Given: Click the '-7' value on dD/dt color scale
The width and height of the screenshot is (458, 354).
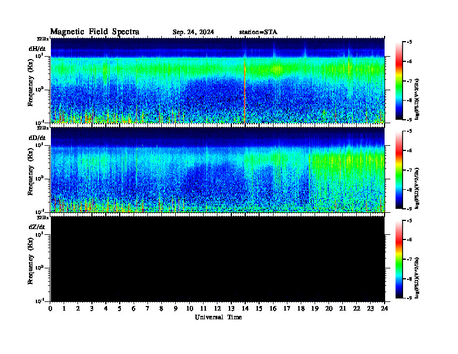Looking at the screenshot, I should coord(409,170).
